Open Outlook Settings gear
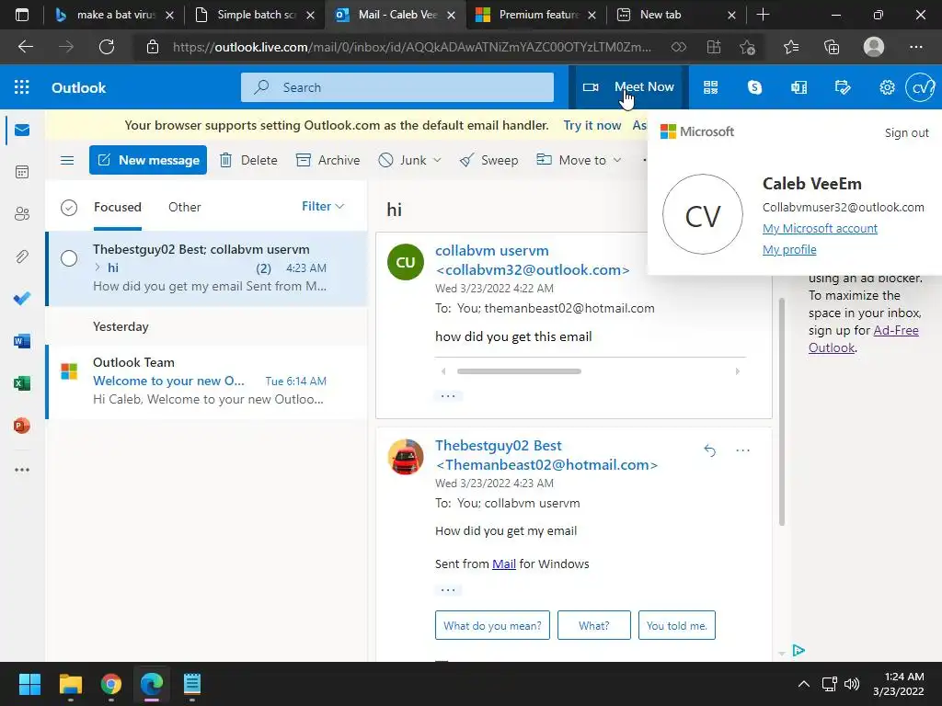Image resolution: width=942 pixels, height=706 pixels. point(887,87)
